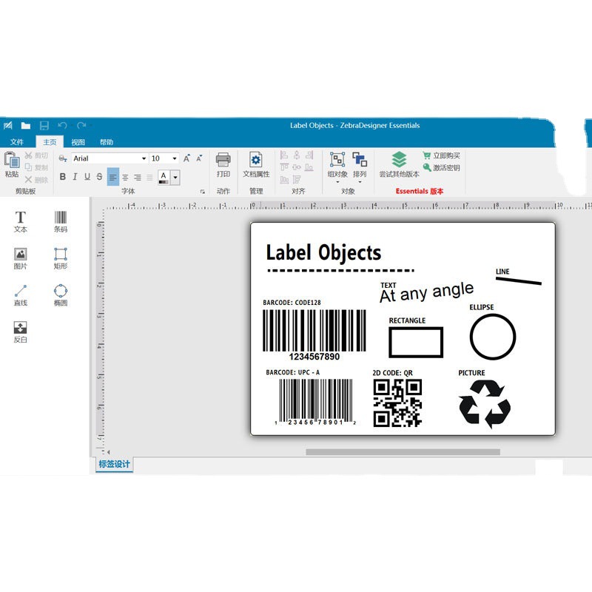Expand the Group Objects (组对象) dropdown
Screen dimensions: 592x592
[x=337, y=182]
